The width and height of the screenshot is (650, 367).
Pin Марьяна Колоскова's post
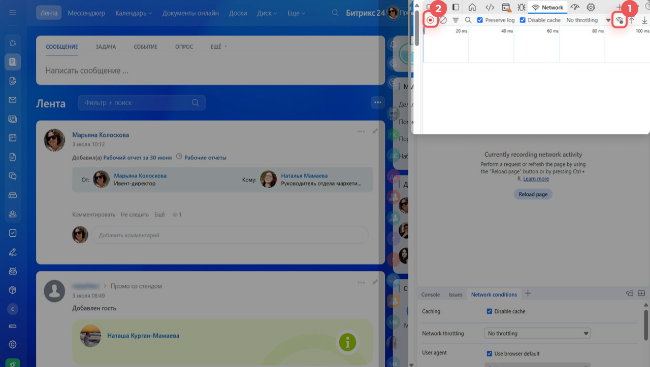tap(375, 132)
